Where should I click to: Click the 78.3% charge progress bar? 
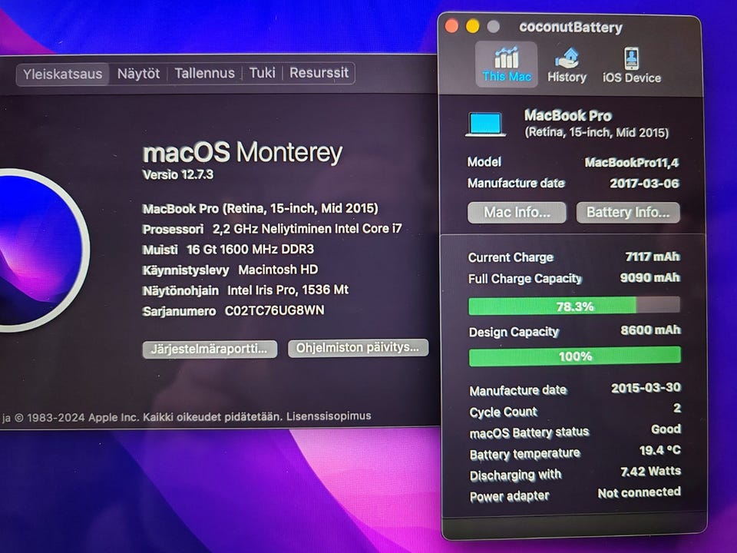[x=574, y=306]
